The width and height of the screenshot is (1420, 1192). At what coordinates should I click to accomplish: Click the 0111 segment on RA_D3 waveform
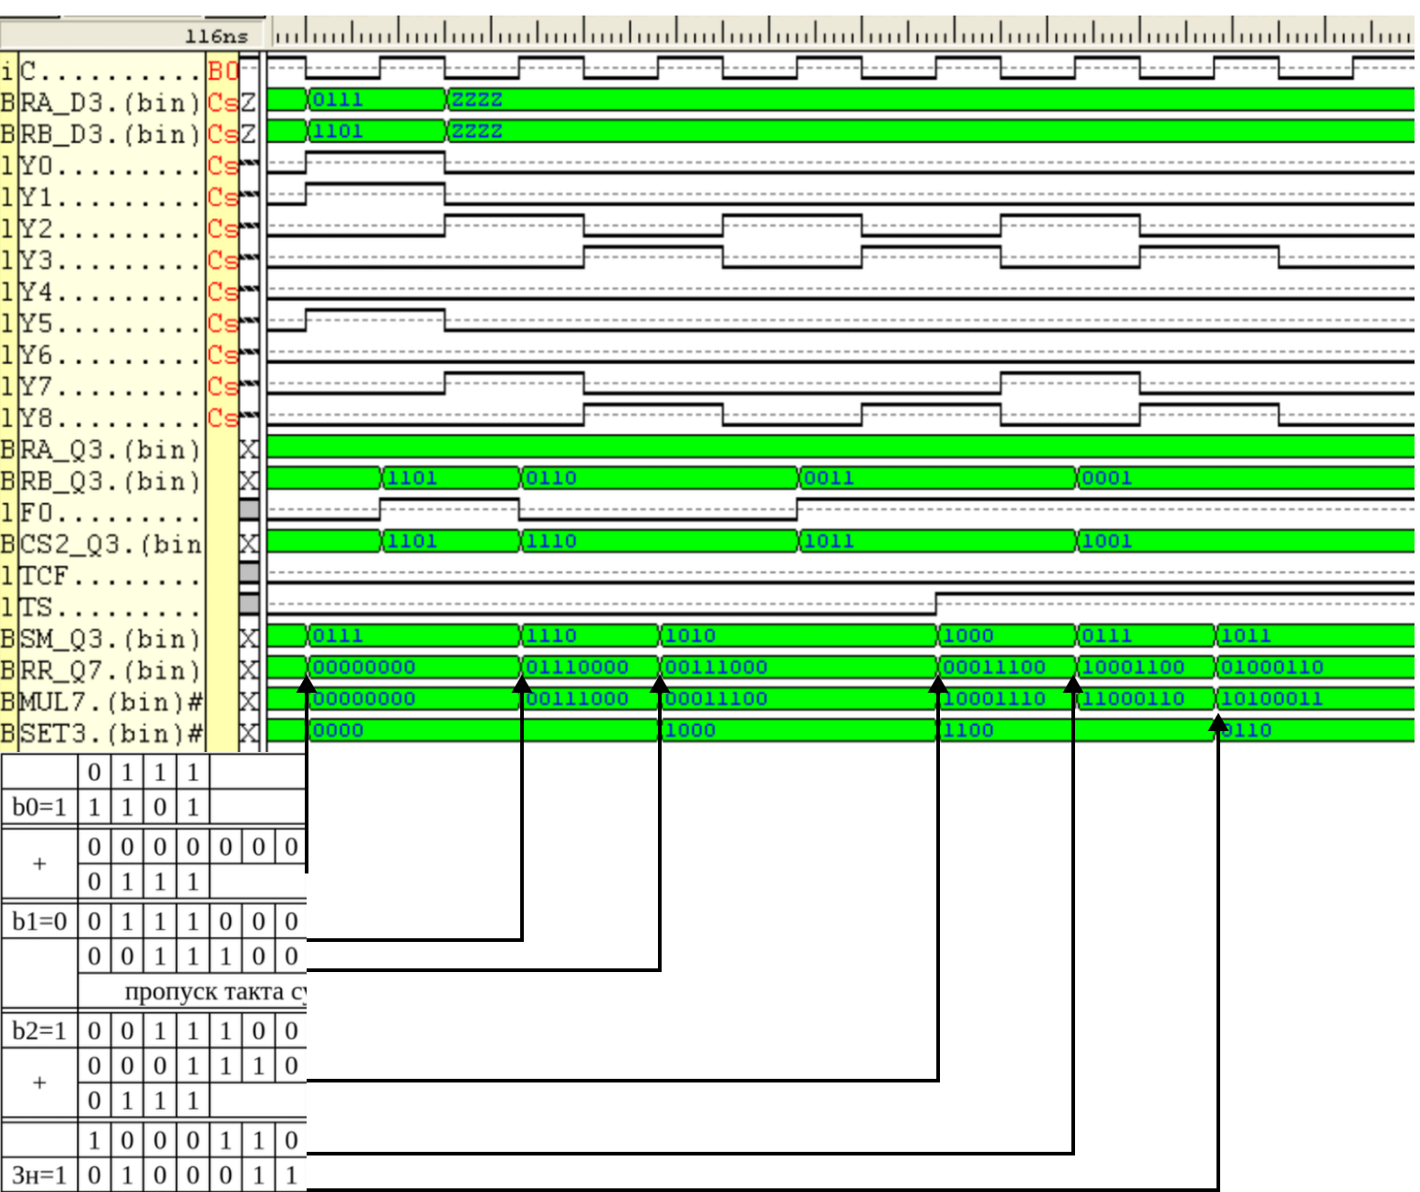[x=376, y=99]
